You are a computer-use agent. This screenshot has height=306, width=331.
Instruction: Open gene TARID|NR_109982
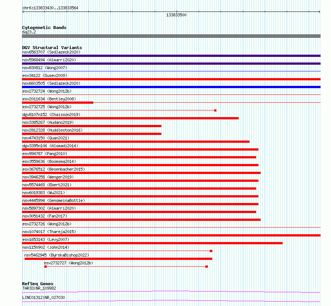point(39,288)
